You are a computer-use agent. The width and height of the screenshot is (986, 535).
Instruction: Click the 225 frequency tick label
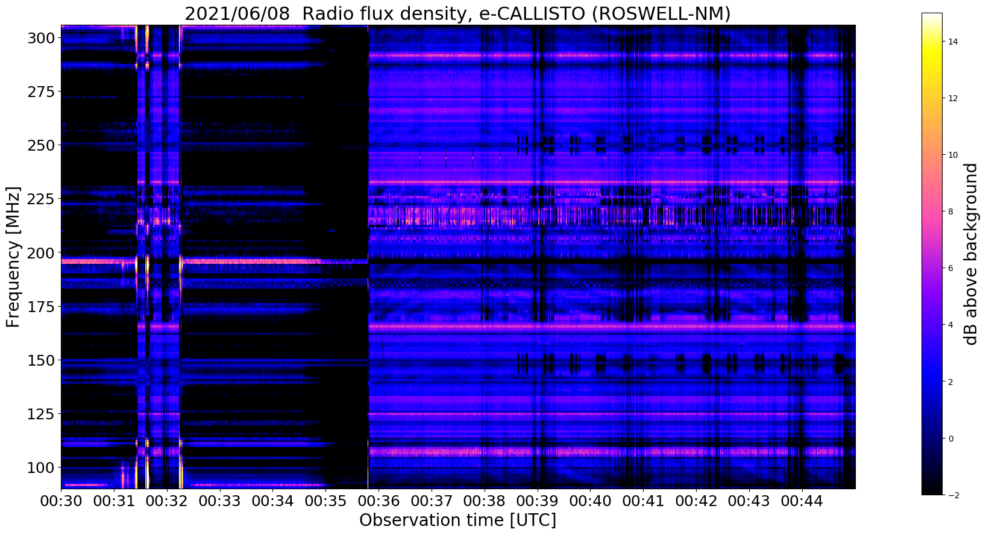pyautogui.click(x=41, y=199)
